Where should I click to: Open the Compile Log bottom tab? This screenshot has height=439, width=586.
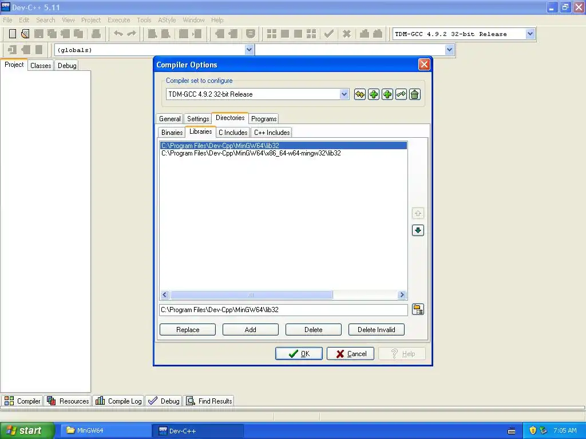click(x=118, y=401)
